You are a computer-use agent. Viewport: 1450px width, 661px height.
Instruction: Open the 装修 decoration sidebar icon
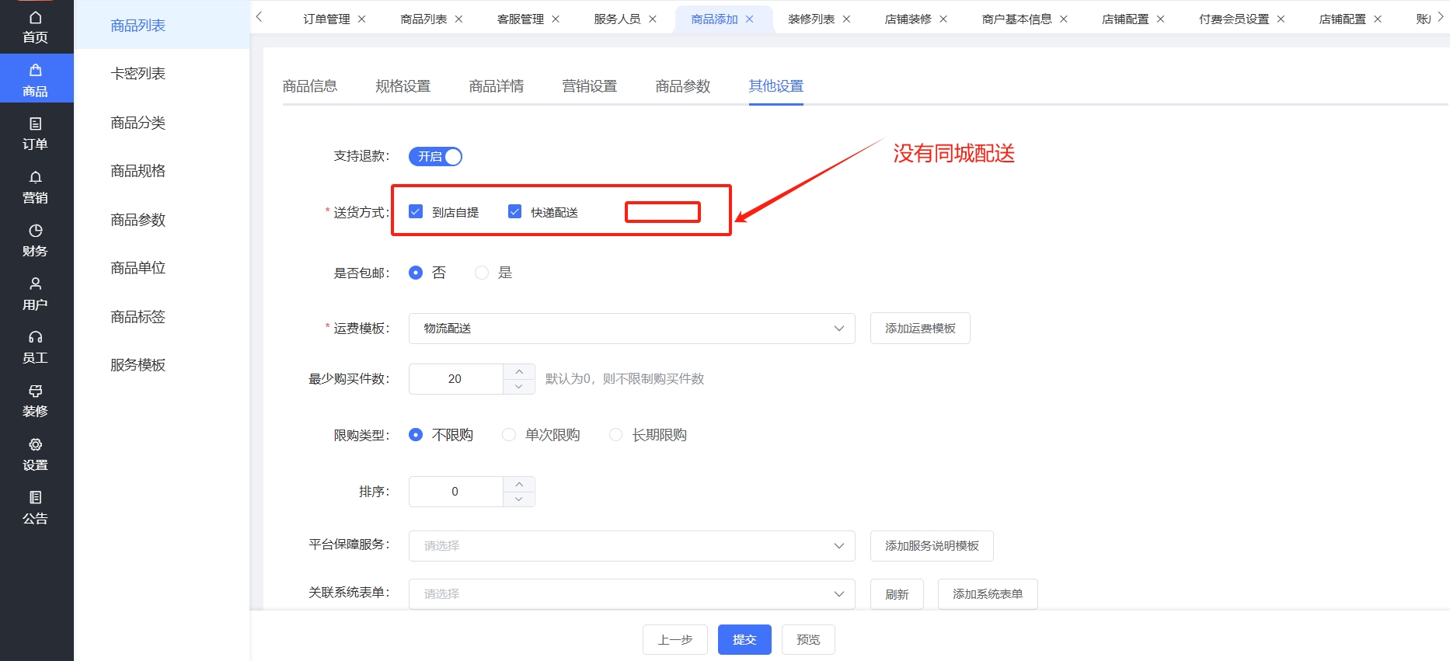tap(36, 401)
